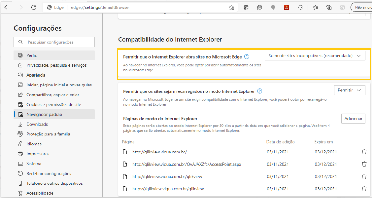This screenshot has width=372, height=199.
Task: Click the Edge logo in the address bar
Action: [x=49, y=7]
